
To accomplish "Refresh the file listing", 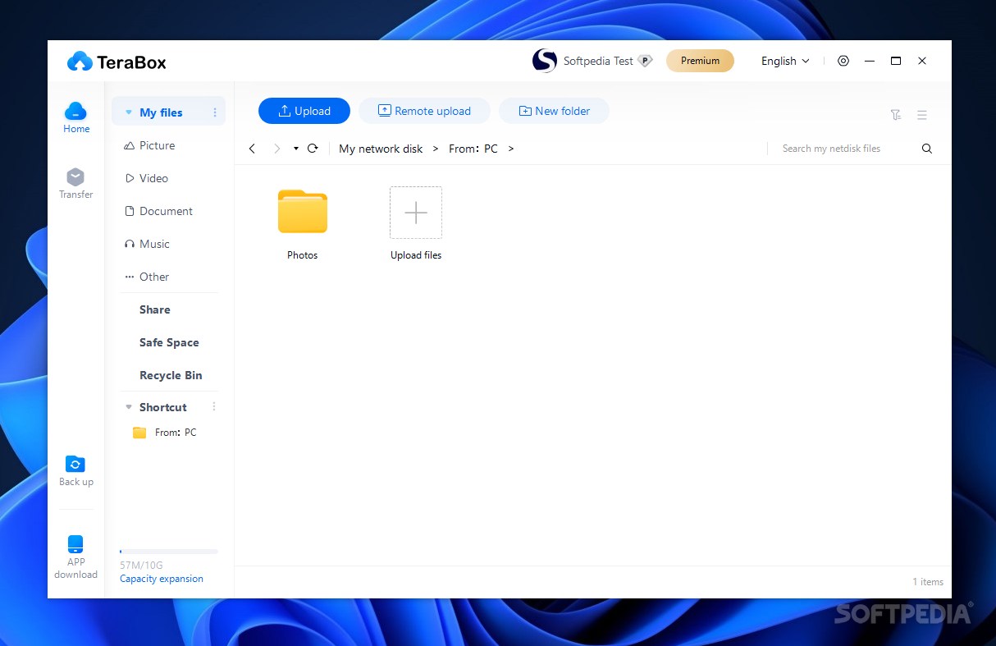I will point(313,149).
